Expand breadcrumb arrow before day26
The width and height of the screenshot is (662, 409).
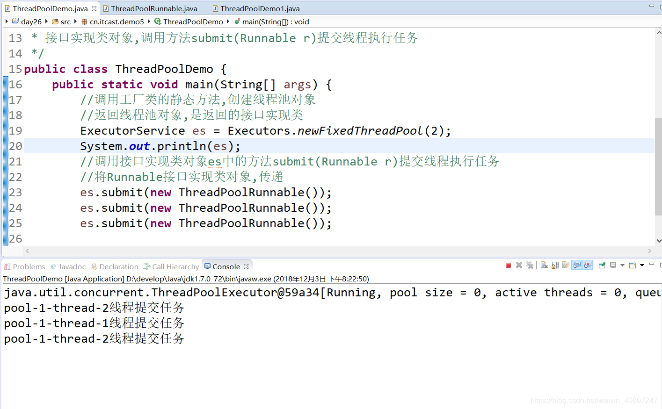(7, 21)
